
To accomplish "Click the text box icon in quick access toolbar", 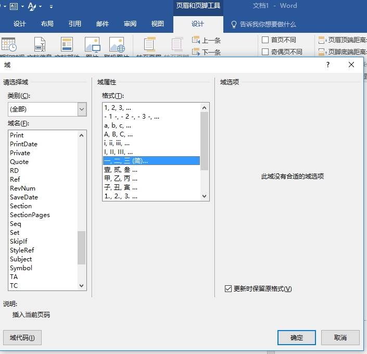I will point(14,6).
